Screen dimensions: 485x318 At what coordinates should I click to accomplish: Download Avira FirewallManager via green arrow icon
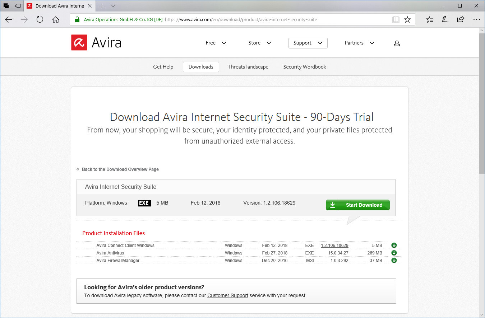point(394,261)
